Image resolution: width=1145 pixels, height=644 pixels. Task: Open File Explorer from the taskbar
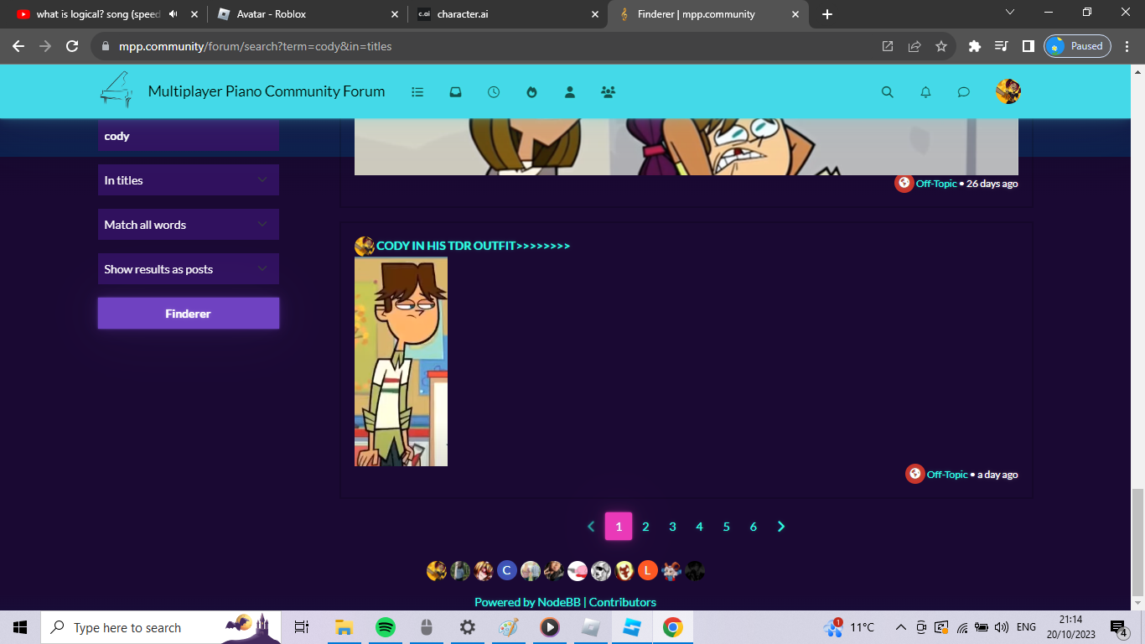[x=344, y=627]
